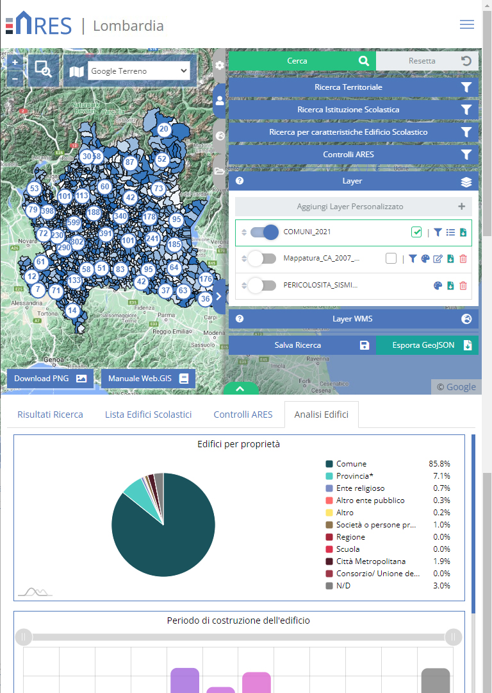Delete the Mappatura_CA_2007 layer

click(463, 259)
